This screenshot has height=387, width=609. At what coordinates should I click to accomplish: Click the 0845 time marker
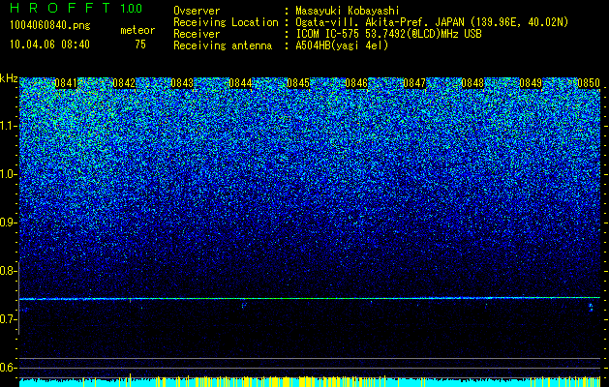pos(298,83)
